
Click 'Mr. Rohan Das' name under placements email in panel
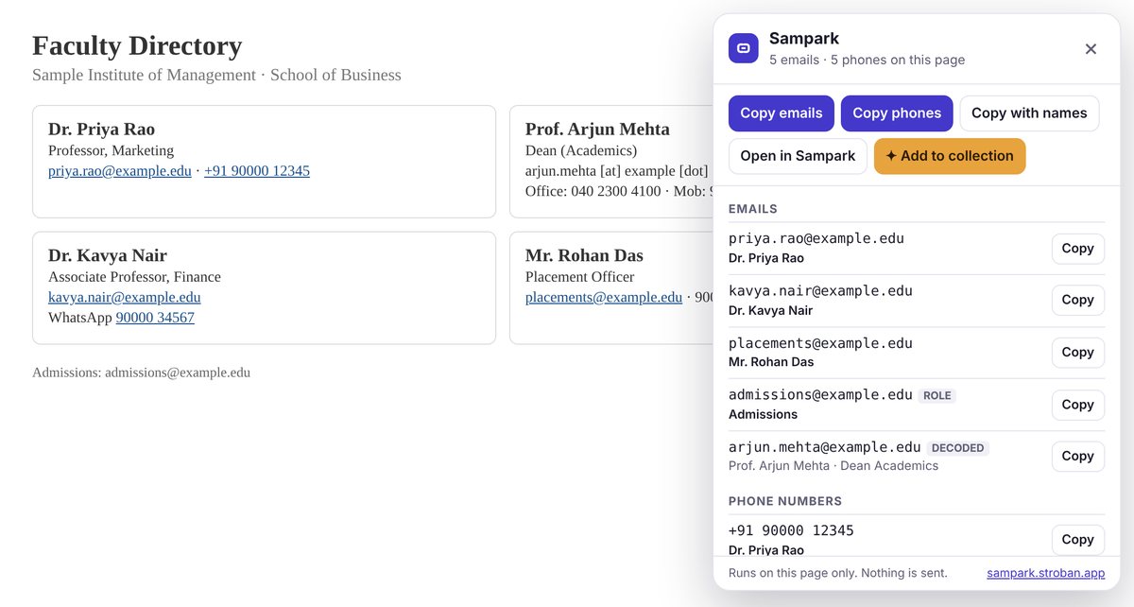tap(771, 362)
